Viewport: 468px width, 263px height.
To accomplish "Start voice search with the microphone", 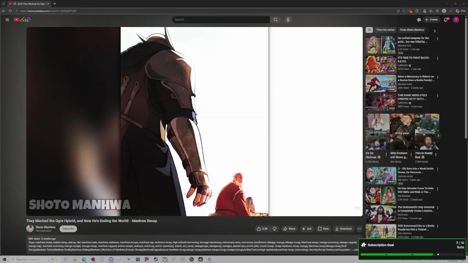I will tap(288, 20).
